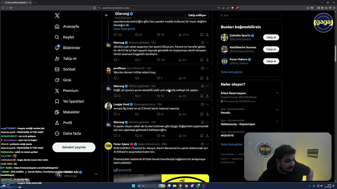Open WhatsApp from taskbar

(198, 186)
